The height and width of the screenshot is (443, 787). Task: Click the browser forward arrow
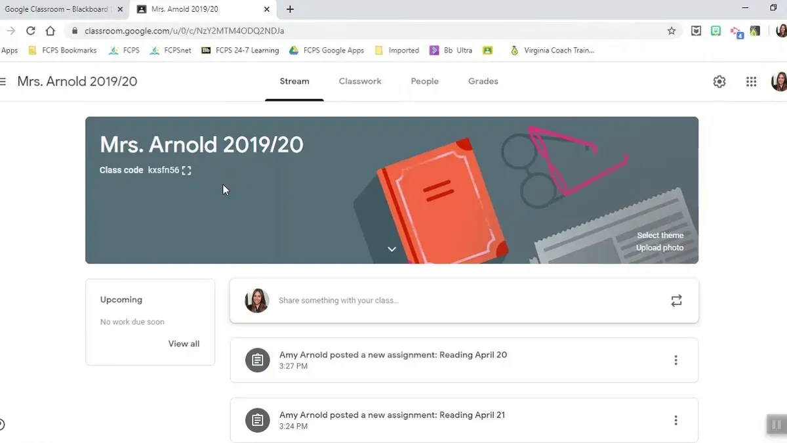click(x=10, y=31)
